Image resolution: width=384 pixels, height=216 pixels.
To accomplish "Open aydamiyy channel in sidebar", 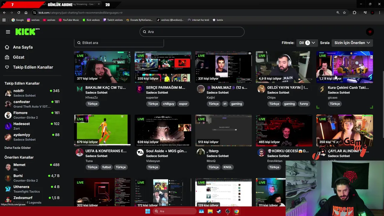I will point(32,137).
